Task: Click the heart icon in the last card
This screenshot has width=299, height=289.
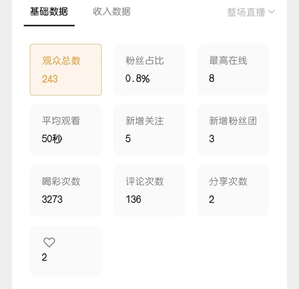Action: point(49,242)
